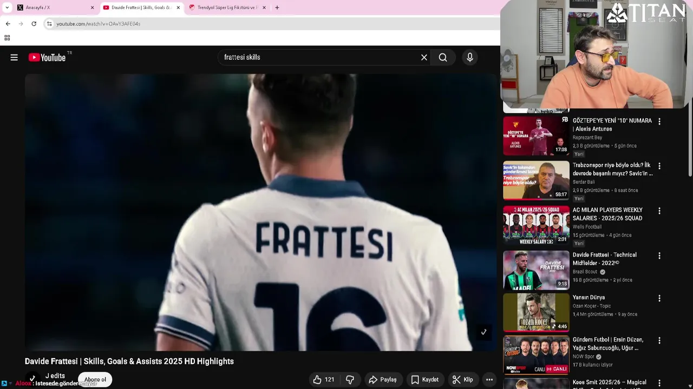Screen dimensions: 693x389
Task: Subscribe with the Abone ol button
Action: point(95,379)
